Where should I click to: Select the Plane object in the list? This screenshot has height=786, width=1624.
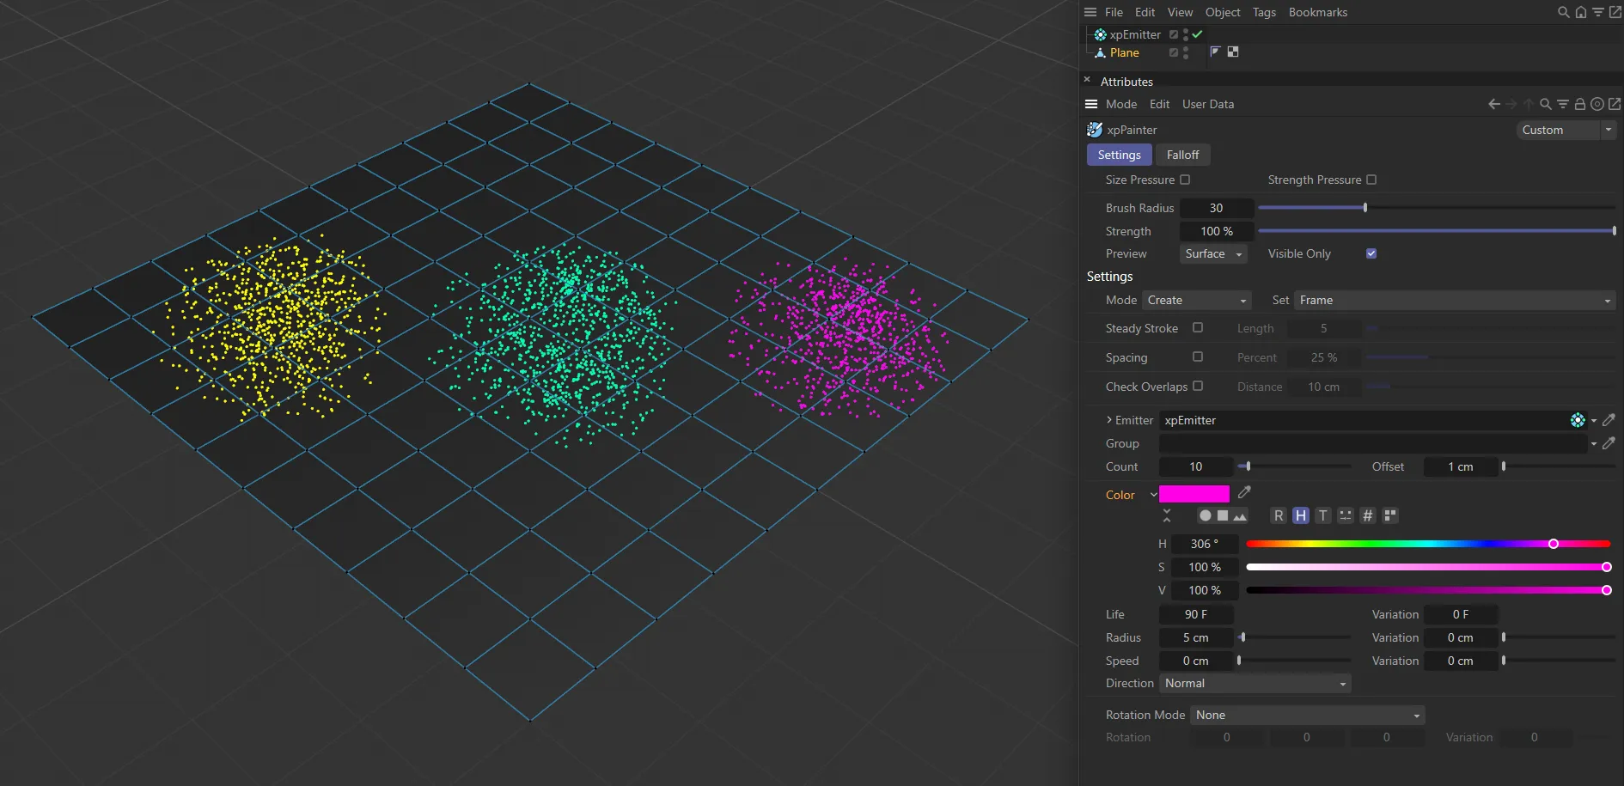1124,52
